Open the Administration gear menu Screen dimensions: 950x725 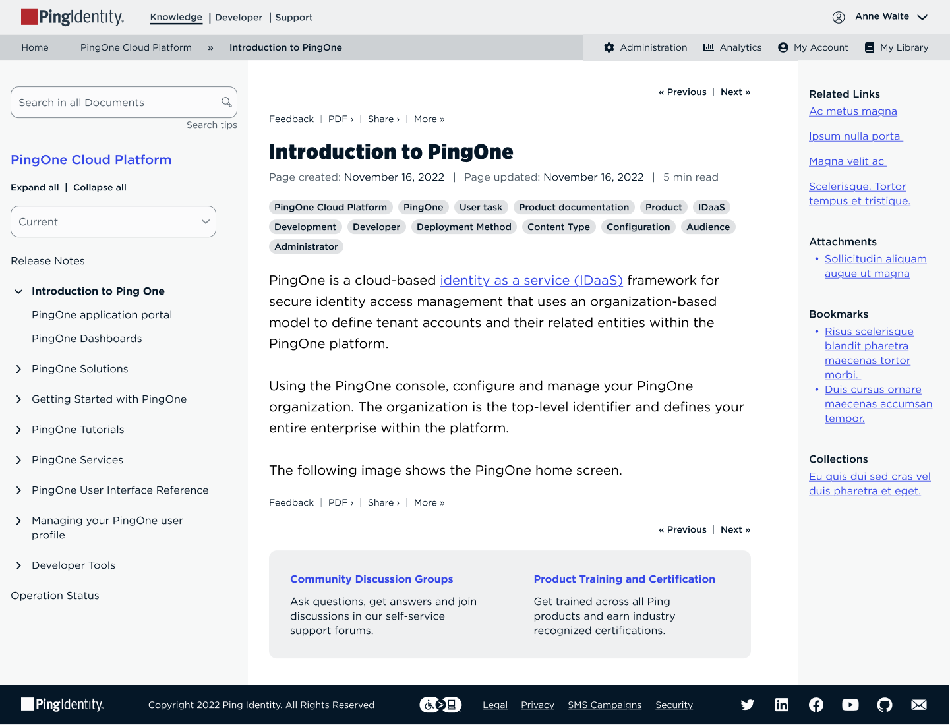click(645, 47)
